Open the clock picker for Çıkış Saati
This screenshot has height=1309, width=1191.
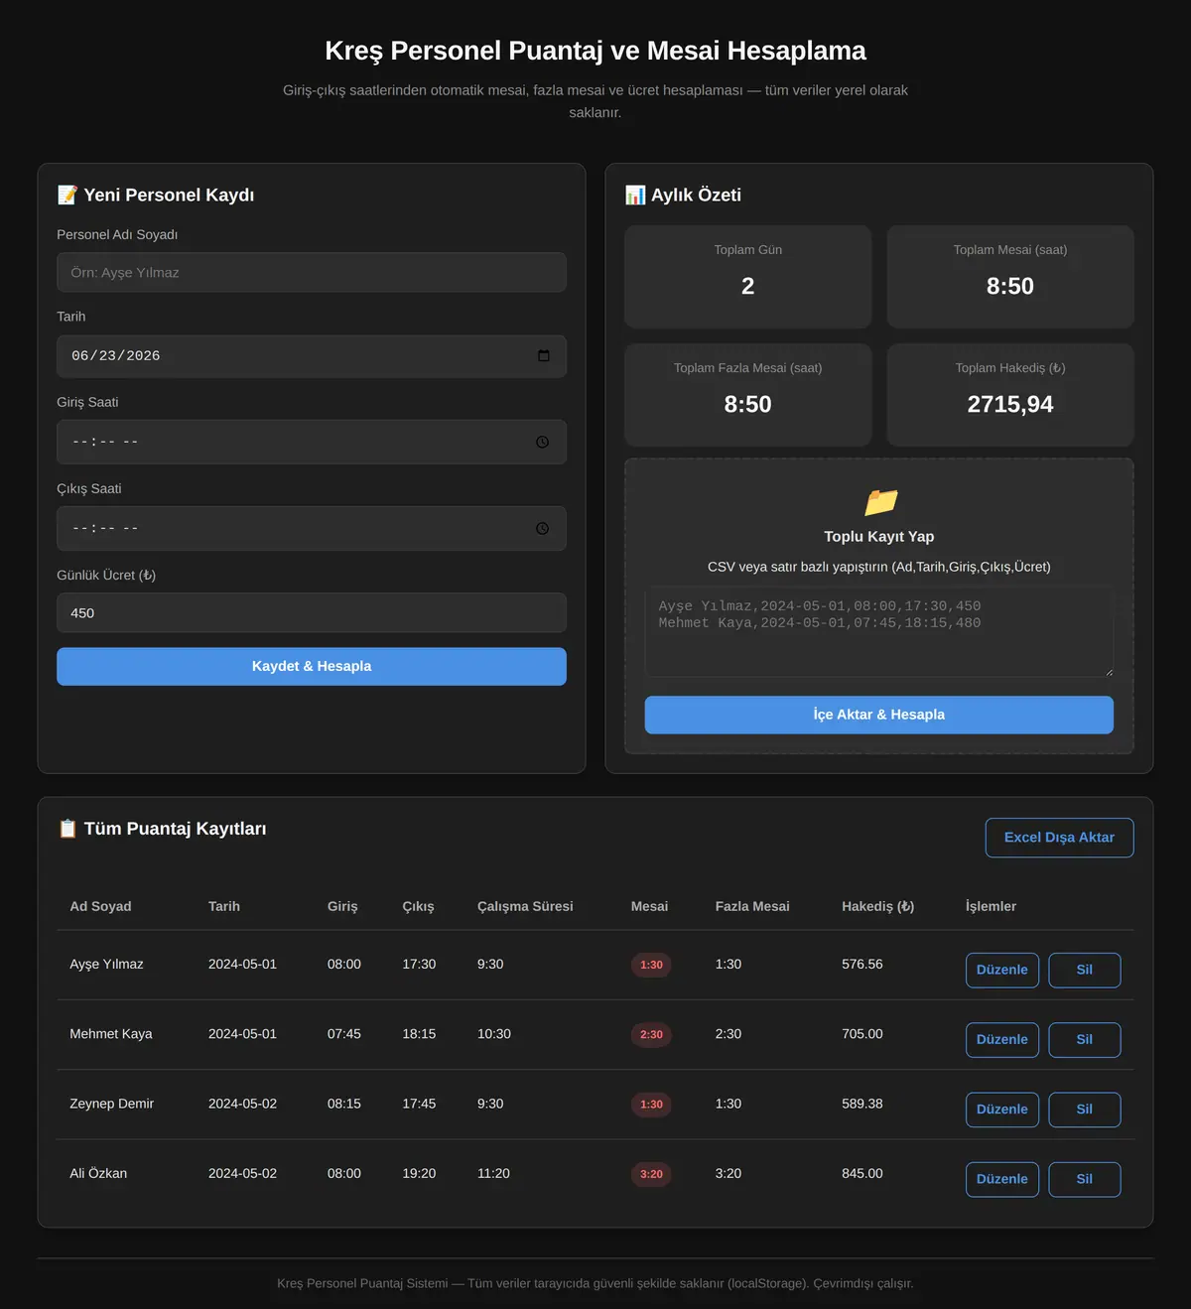click(x=542, y=529)
